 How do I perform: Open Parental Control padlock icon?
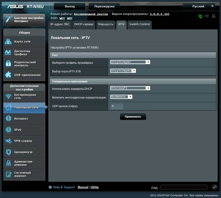click(9, 64)
